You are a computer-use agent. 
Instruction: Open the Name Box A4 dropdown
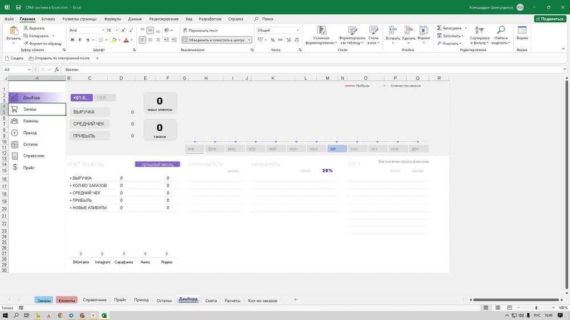point(29,69)
